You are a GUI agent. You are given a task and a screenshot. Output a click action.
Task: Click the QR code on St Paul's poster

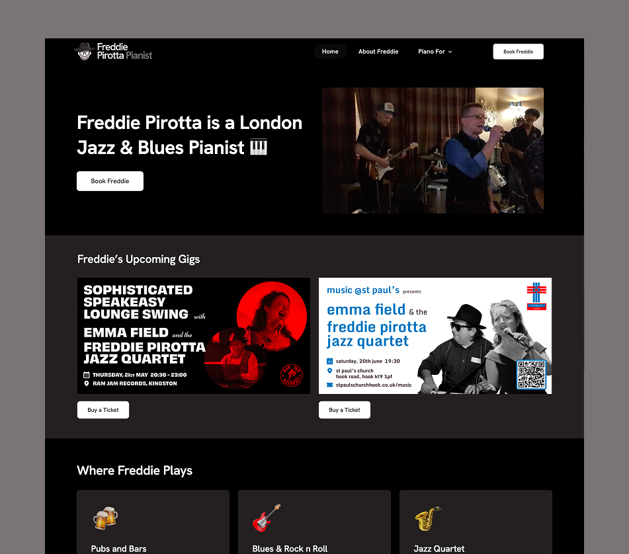[x=531, y=374]
